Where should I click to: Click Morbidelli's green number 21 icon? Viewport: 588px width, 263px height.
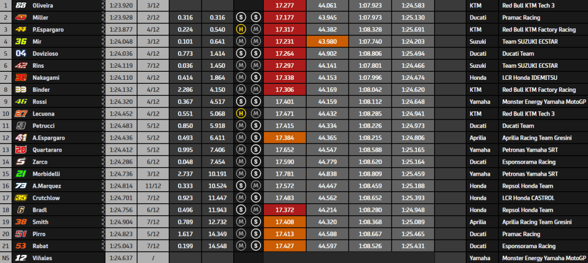coord(21,174)
